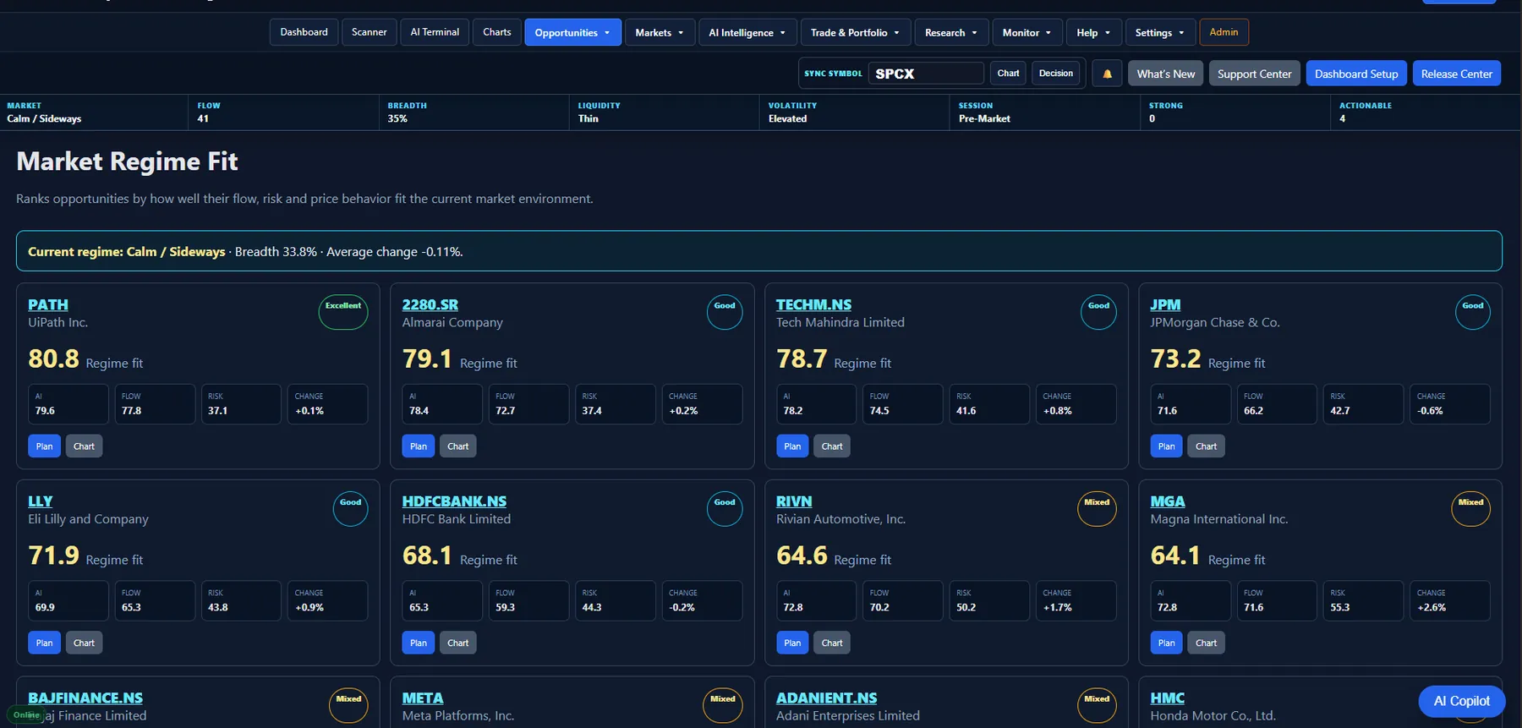Open the LLY ticker link

click(x=41, y=501)
